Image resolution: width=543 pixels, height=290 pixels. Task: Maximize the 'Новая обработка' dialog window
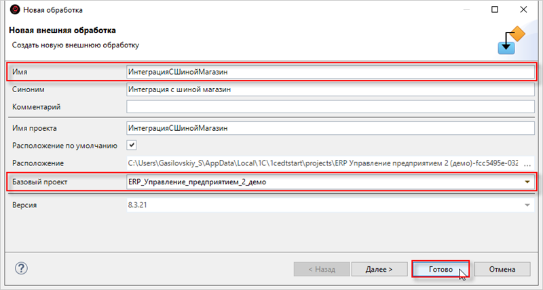[x=494, y=10]
